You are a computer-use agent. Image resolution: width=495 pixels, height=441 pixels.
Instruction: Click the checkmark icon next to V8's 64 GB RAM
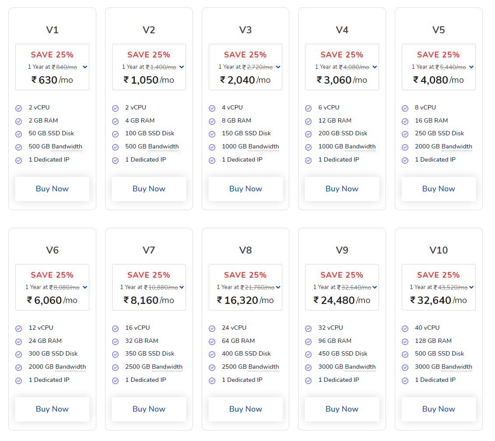(212, 342)
